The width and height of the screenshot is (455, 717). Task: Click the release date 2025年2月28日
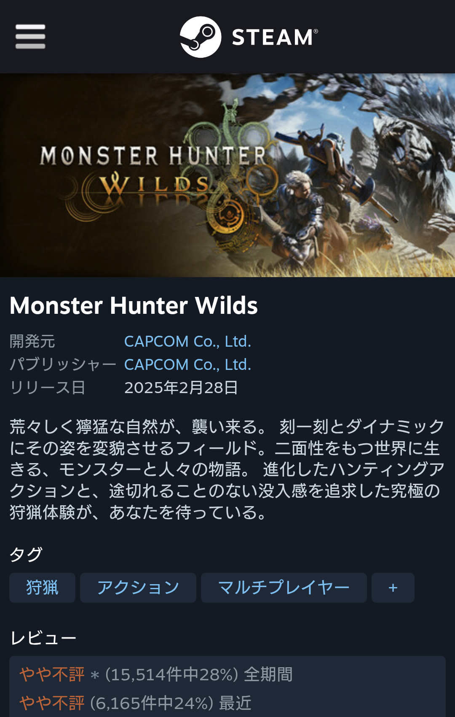(181, 388)
